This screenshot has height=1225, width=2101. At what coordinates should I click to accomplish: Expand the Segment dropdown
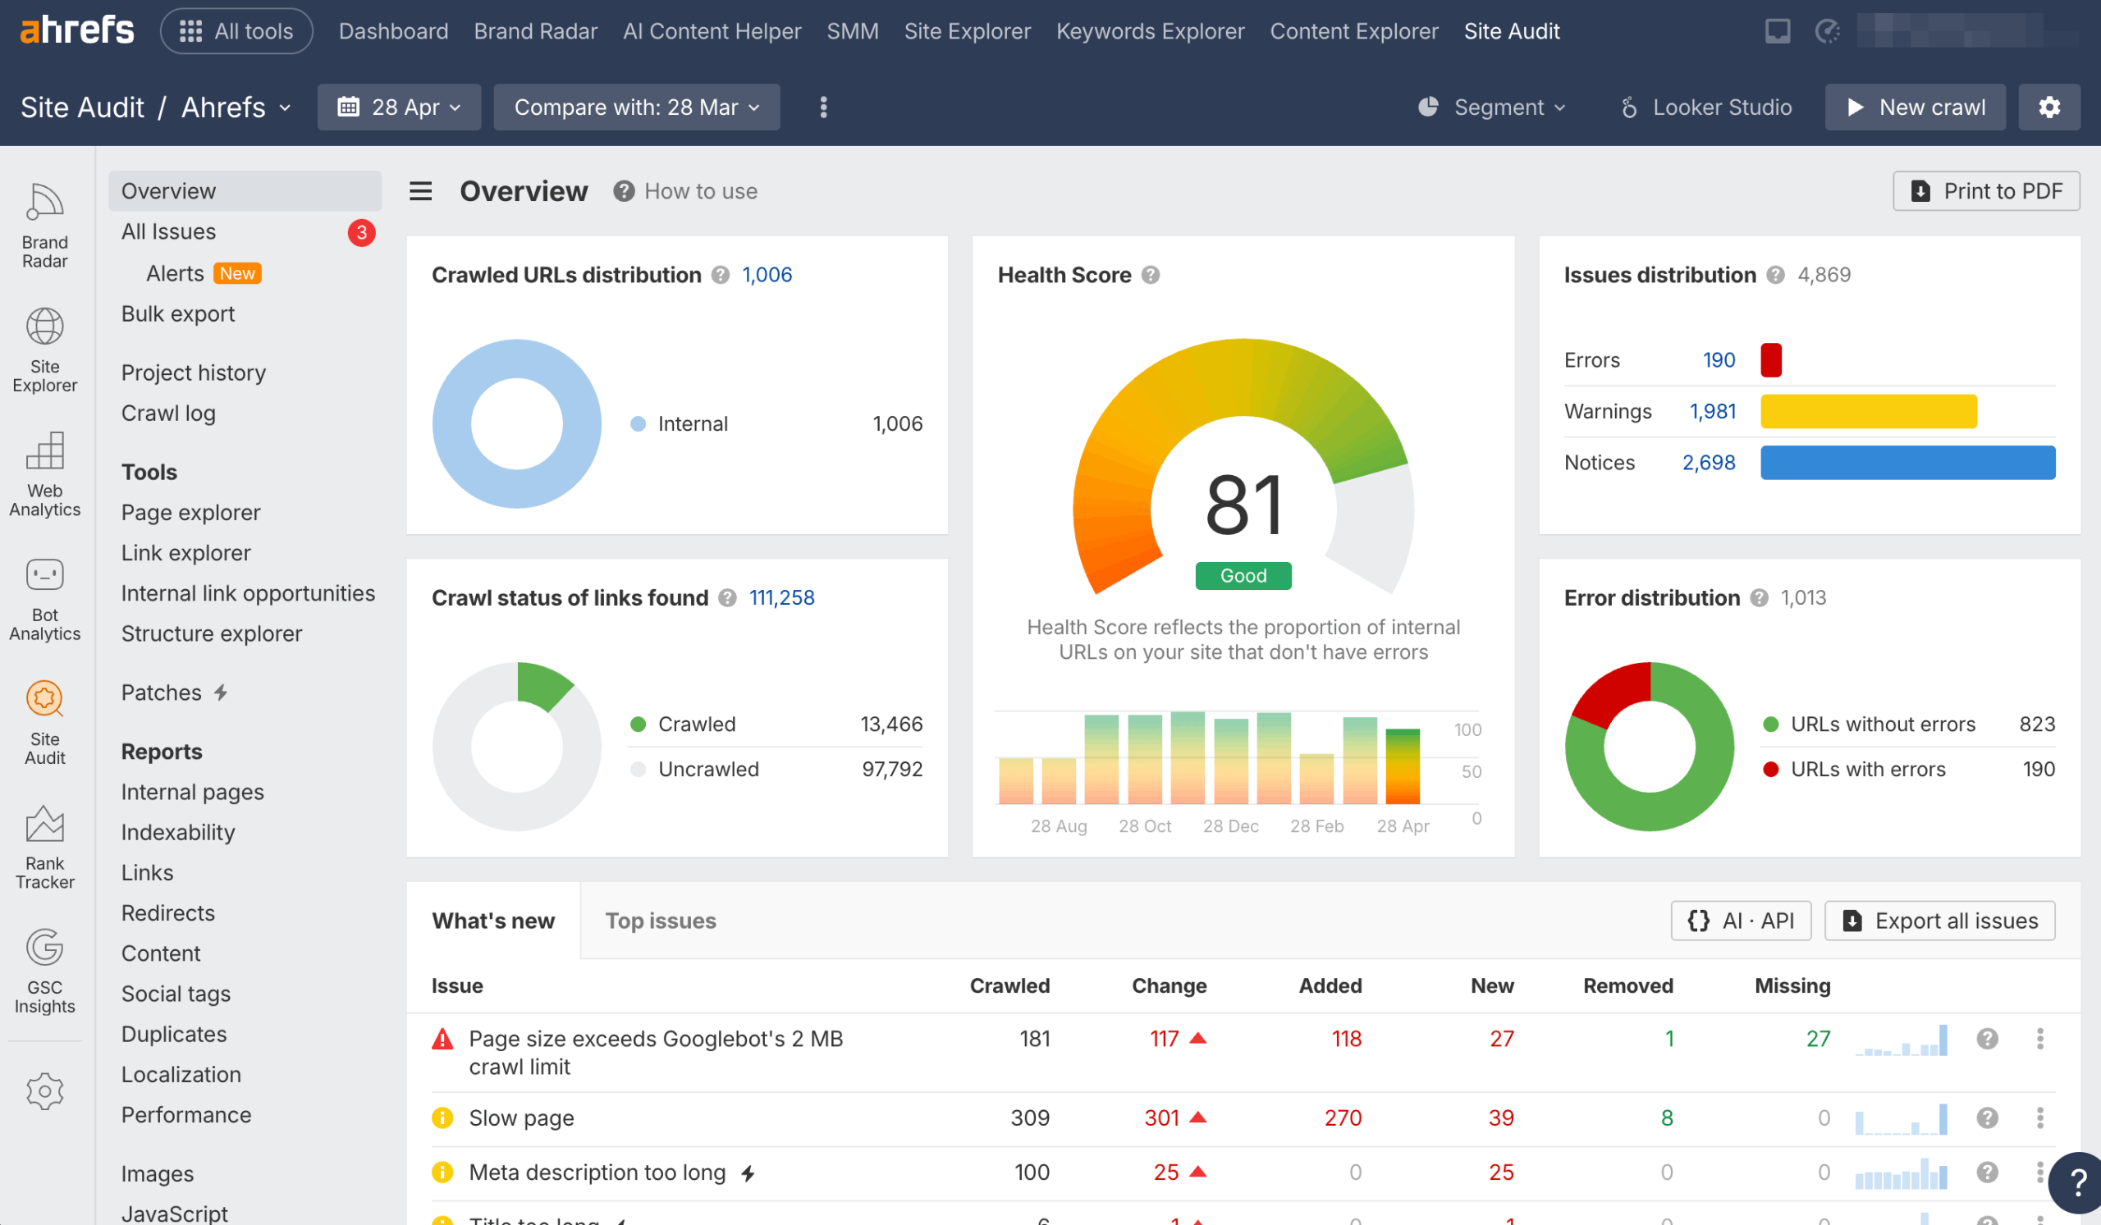(x=1492, y=107)
